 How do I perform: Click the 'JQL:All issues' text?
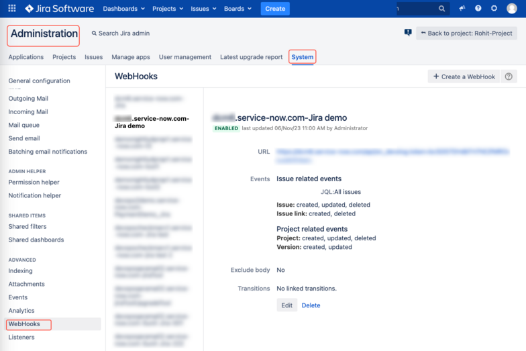coord(341,192)
